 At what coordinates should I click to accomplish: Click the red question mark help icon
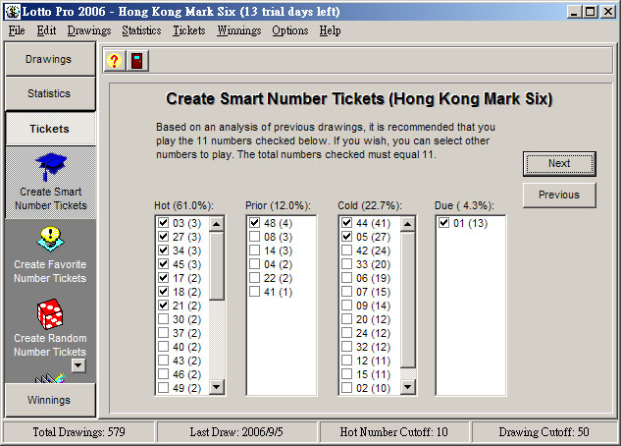(115, 61)
